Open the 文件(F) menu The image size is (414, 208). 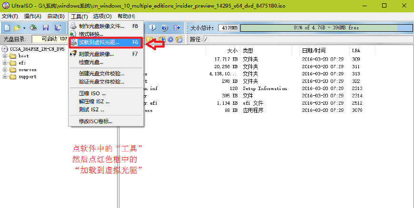pyautogui.click(x=10, y=16)
